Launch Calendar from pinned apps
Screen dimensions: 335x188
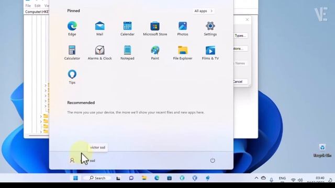127,28
